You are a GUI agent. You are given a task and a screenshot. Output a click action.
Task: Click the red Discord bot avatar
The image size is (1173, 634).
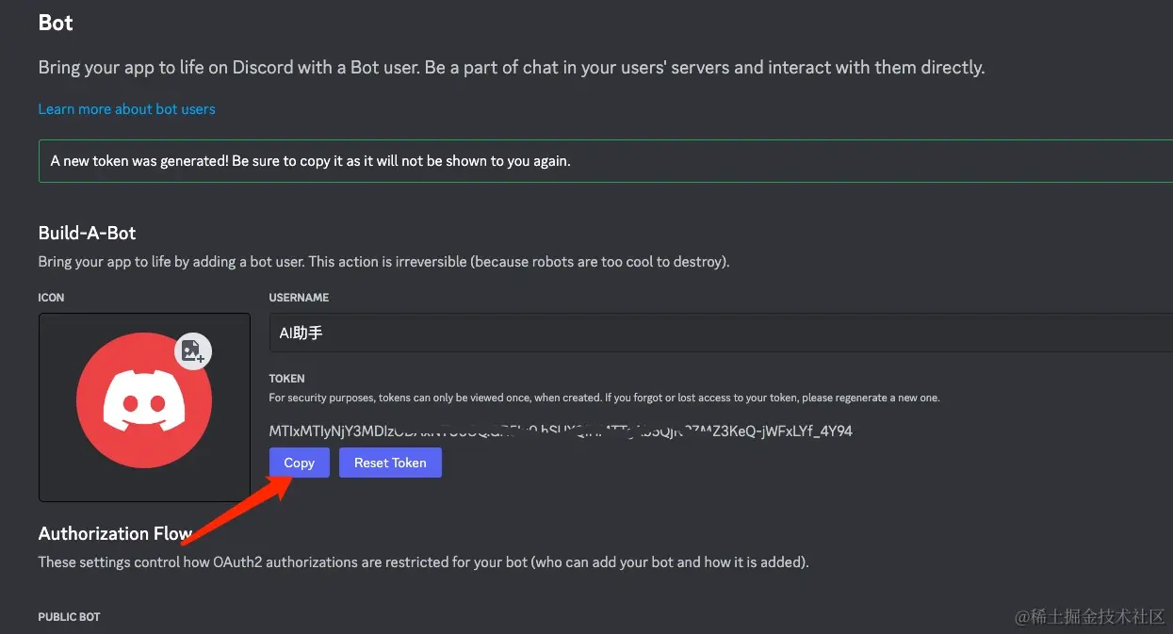click(144, 402)
